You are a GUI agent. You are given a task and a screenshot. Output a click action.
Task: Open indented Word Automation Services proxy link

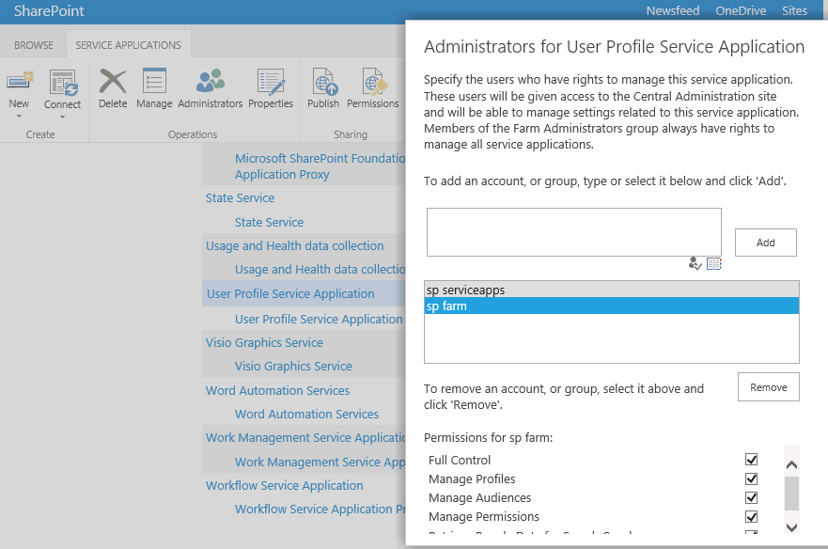[x=306, y=415]
